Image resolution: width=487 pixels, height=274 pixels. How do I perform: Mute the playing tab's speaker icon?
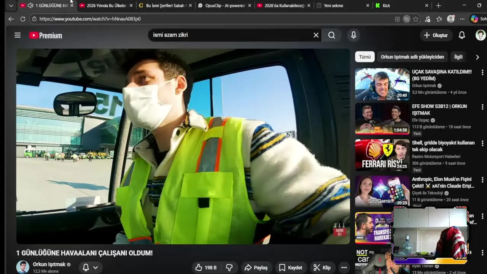(x=30, y=5)
